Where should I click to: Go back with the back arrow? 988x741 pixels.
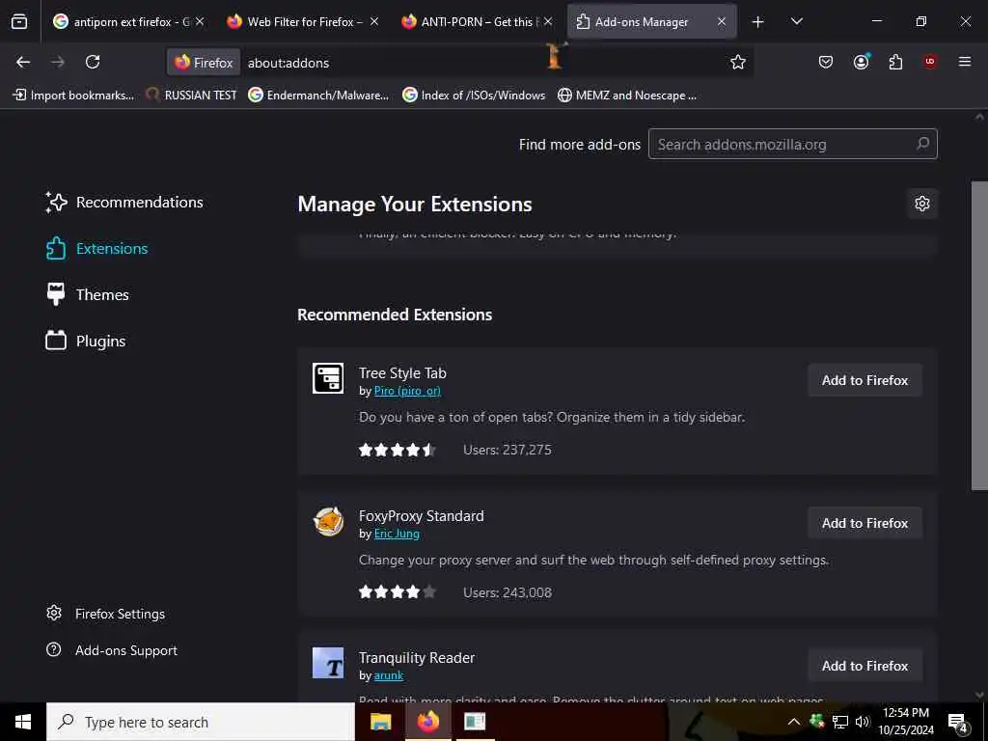point(23,62)
